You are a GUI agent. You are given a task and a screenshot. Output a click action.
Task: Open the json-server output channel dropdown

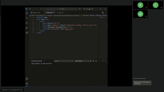83,61
